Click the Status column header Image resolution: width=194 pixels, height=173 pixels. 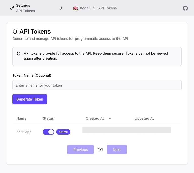click(x=48, y=118)
